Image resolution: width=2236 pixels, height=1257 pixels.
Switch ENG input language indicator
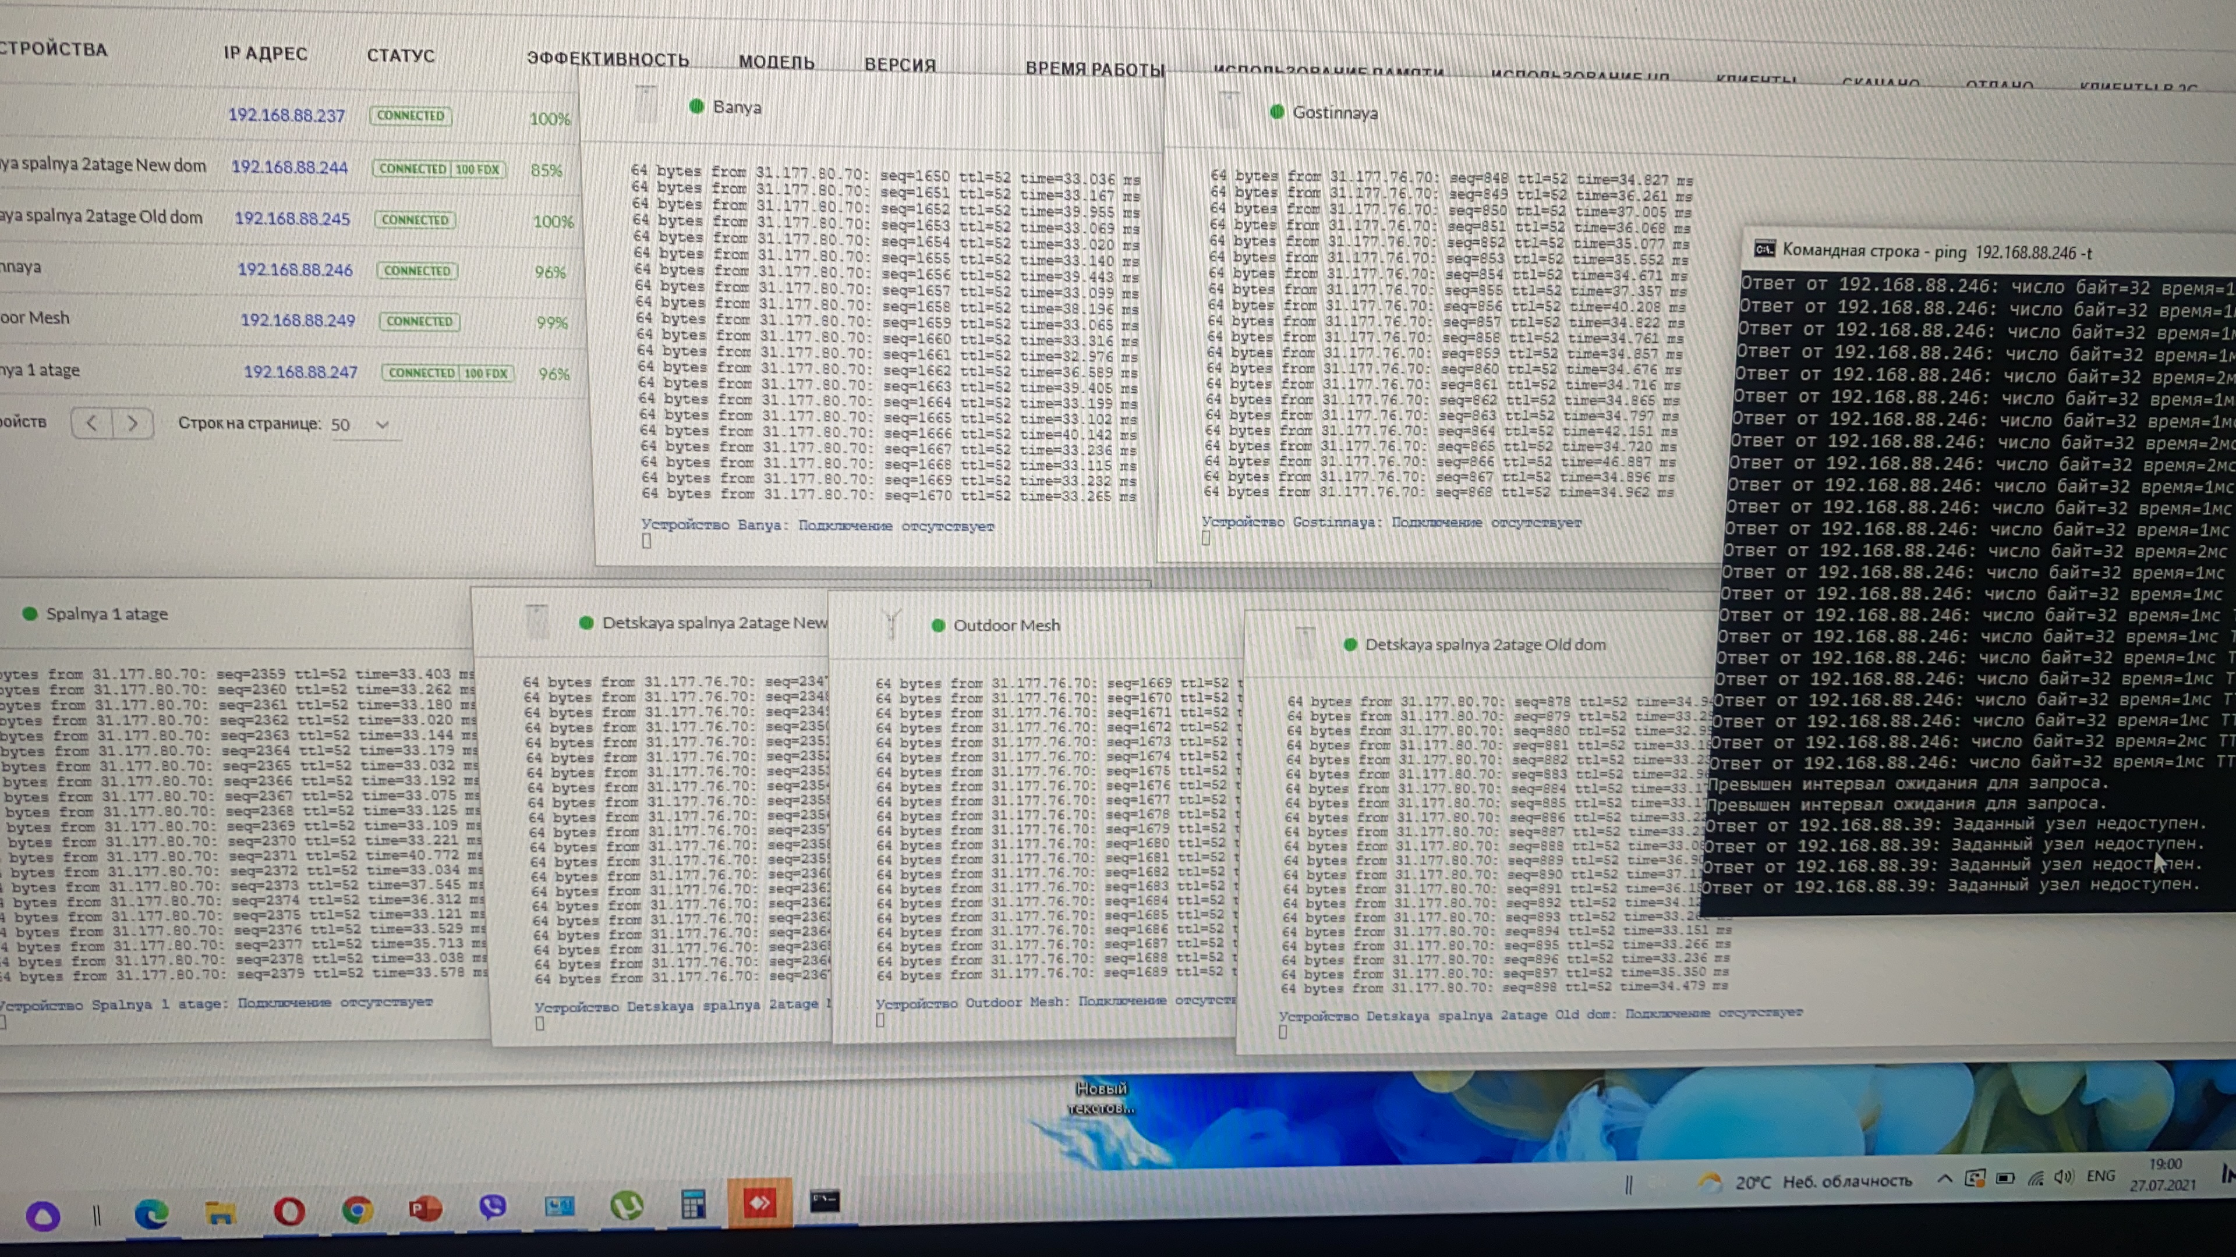[2100, 1176]
